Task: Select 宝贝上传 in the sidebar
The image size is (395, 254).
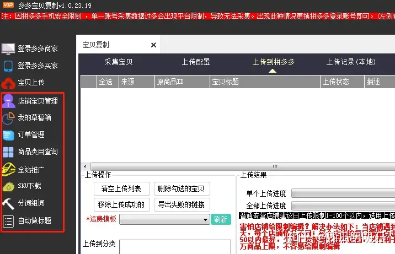Action: pyautogui.click(x=31, y=82)
